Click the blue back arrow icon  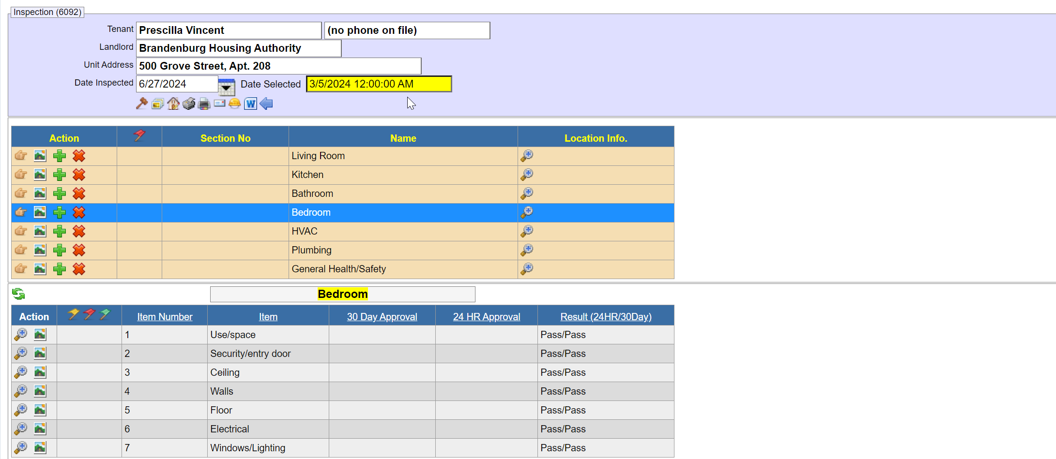266,104
